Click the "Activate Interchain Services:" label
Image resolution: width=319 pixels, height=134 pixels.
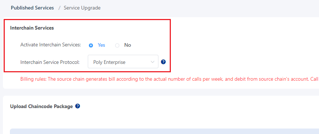(50, 45)
